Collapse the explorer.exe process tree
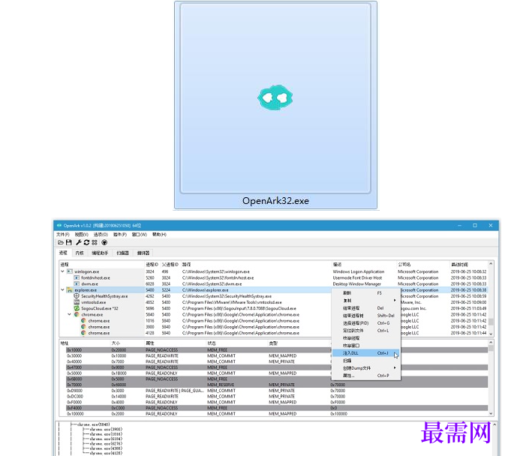 point(62,290)
